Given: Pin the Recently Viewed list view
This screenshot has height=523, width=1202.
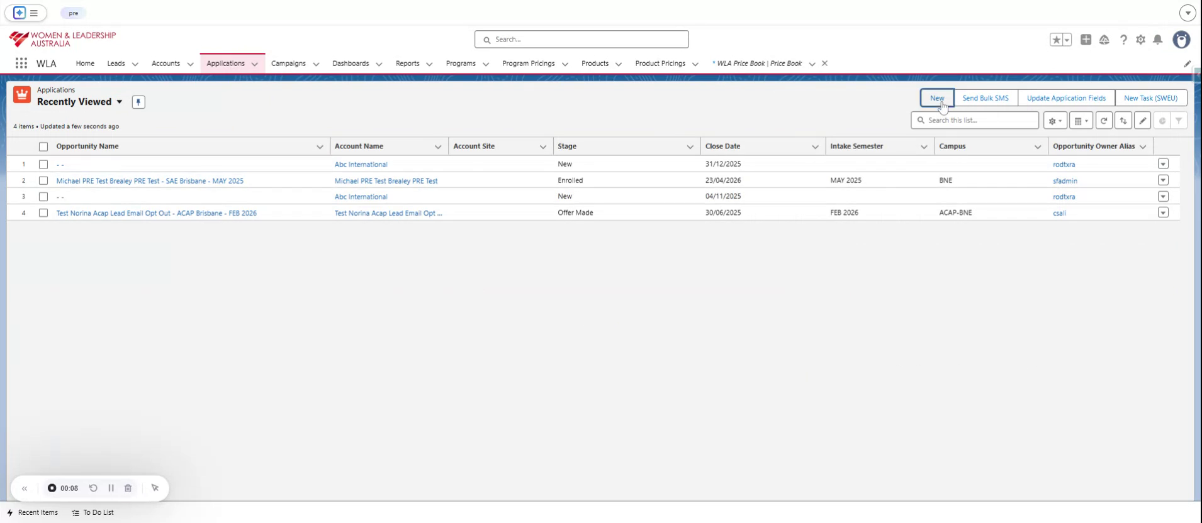Looking at the screenshot, I should [x=138, y=102].
